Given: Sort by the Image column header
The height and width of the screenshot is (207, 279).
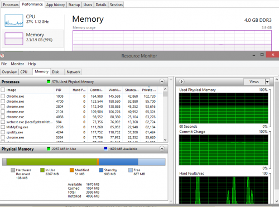Looking at the screenshot, I should [x=30, y=90].
